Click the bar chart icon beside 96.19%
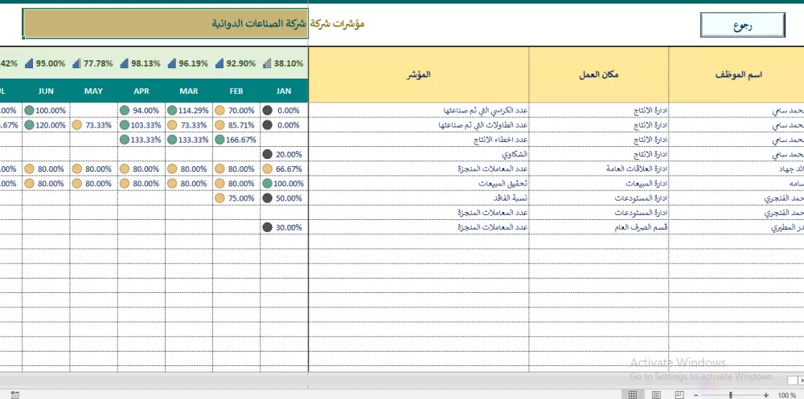Viewport: 804px width, 399px height. click(172, 63)
